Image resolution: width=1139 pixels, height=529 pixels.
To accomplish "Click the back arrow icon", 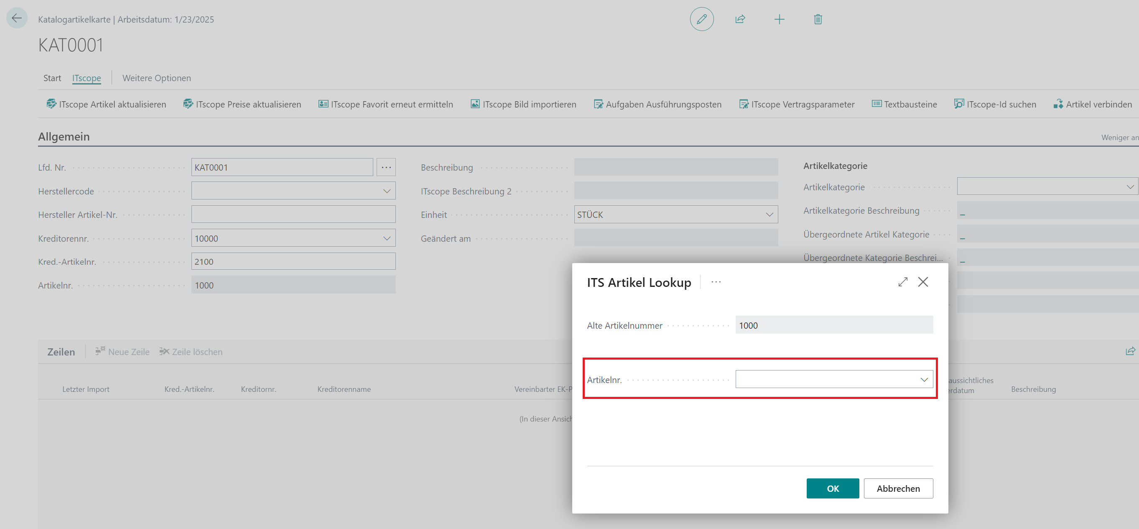I will pyautogui.click(x=17, y=18).
